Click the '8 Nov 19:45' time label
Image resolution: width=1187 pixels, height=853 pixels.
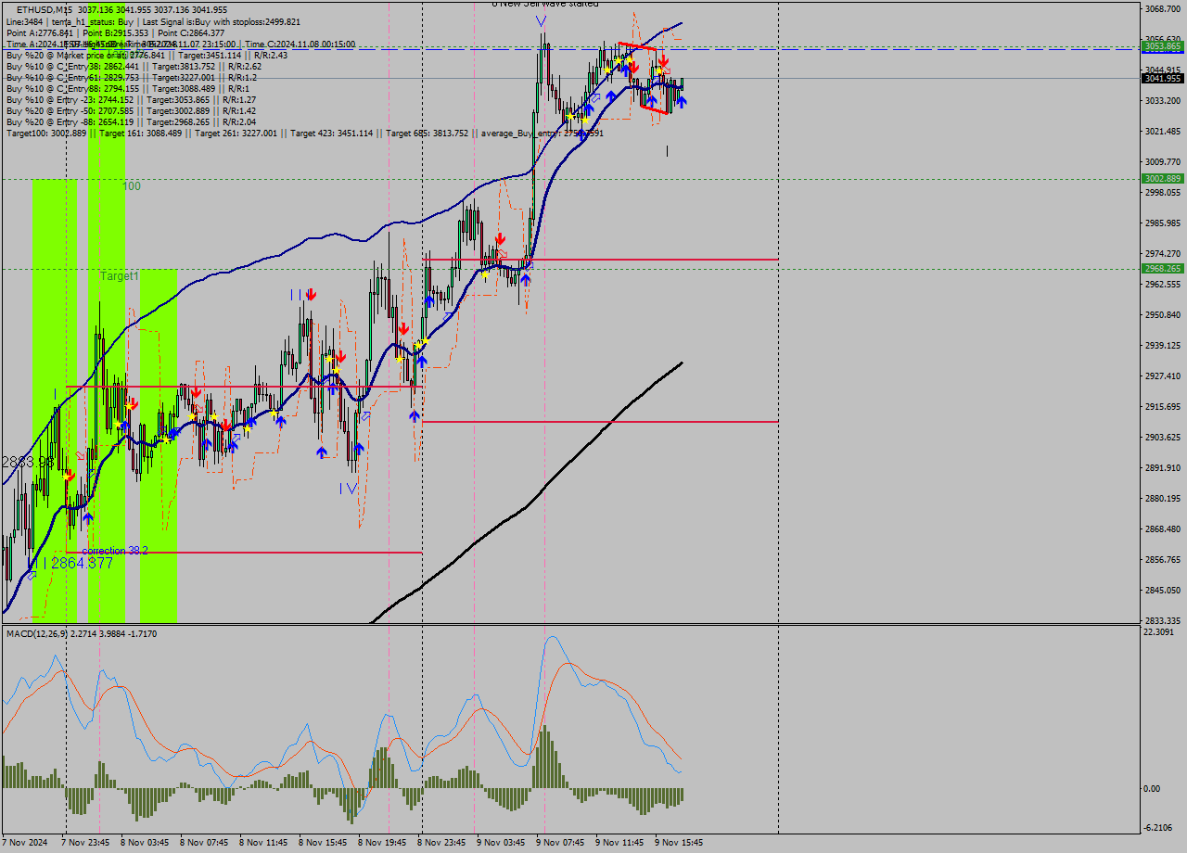coord(382,843)
